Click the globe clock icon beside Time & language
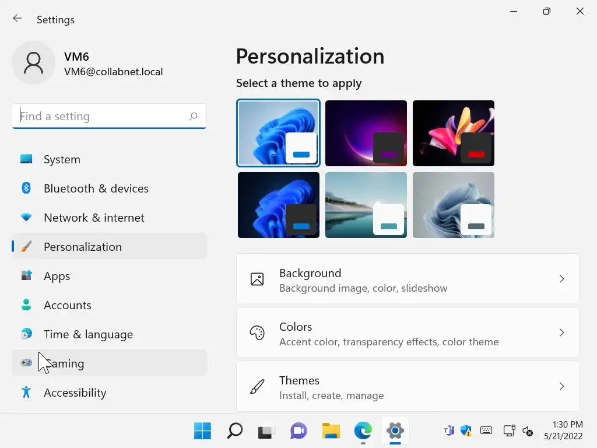The width and height of the screenshot is (597, 448). click(x=26, y=334)
